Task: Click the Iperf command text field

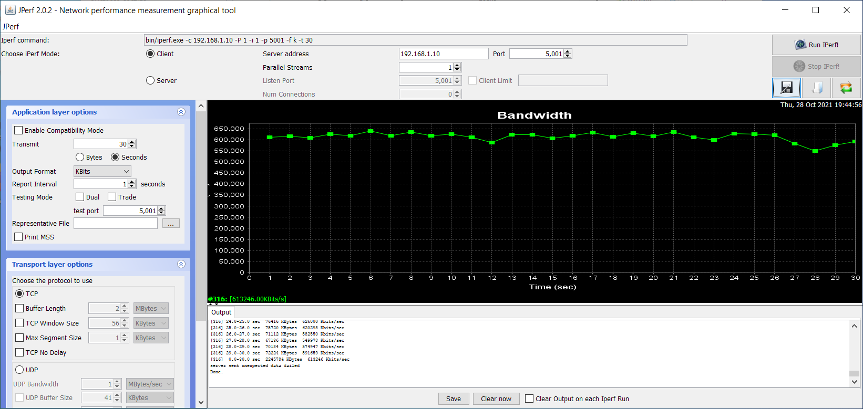Action: click(415, 40)
